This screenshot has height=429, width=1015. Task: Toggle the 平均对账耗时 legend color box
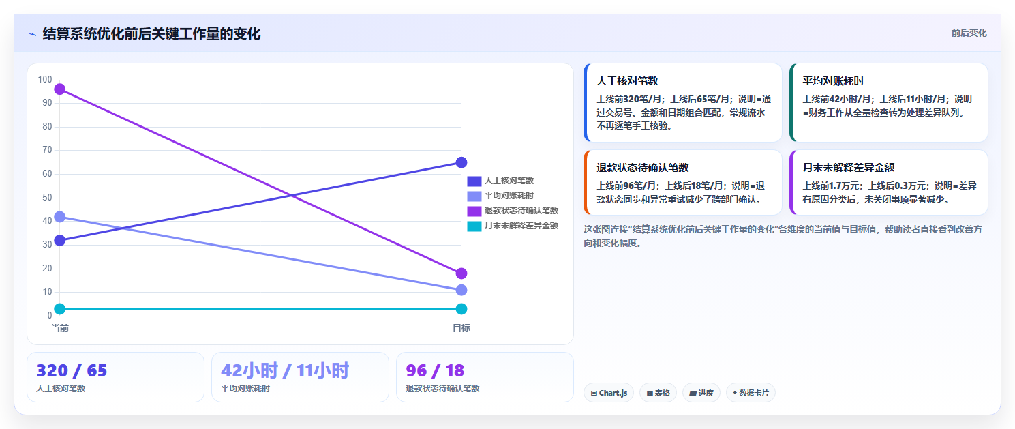(x=474, y=196)
